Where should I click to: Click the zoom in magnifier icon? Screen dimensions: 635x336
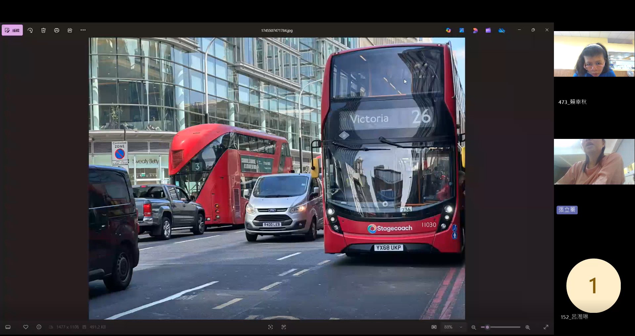(527, 327)
